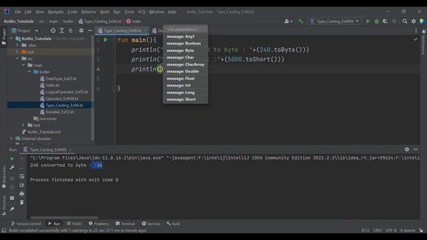Open LogicalOperator_Ex05.kt file

(x=67, y=92)
